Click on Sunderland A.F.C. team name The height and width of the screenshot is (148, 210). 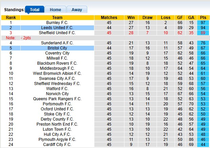[57, 43]
